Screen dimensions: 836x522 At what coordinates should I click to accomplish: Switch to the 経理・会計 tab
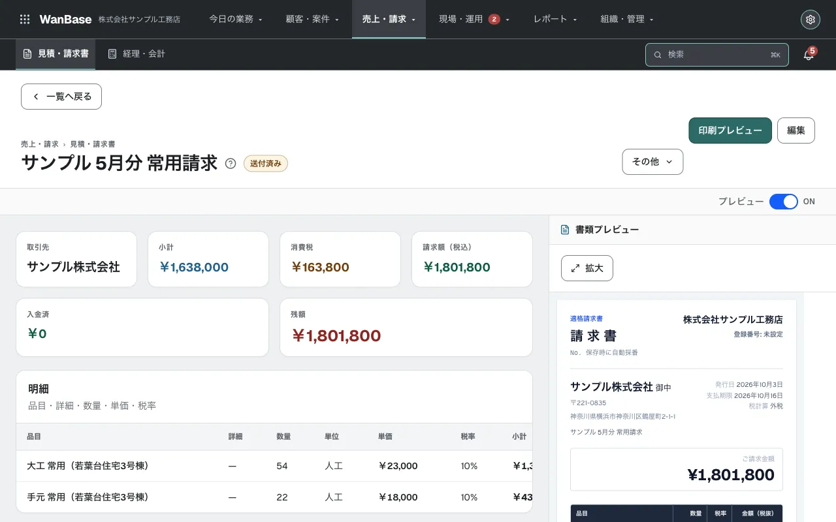tap(137, 54)
